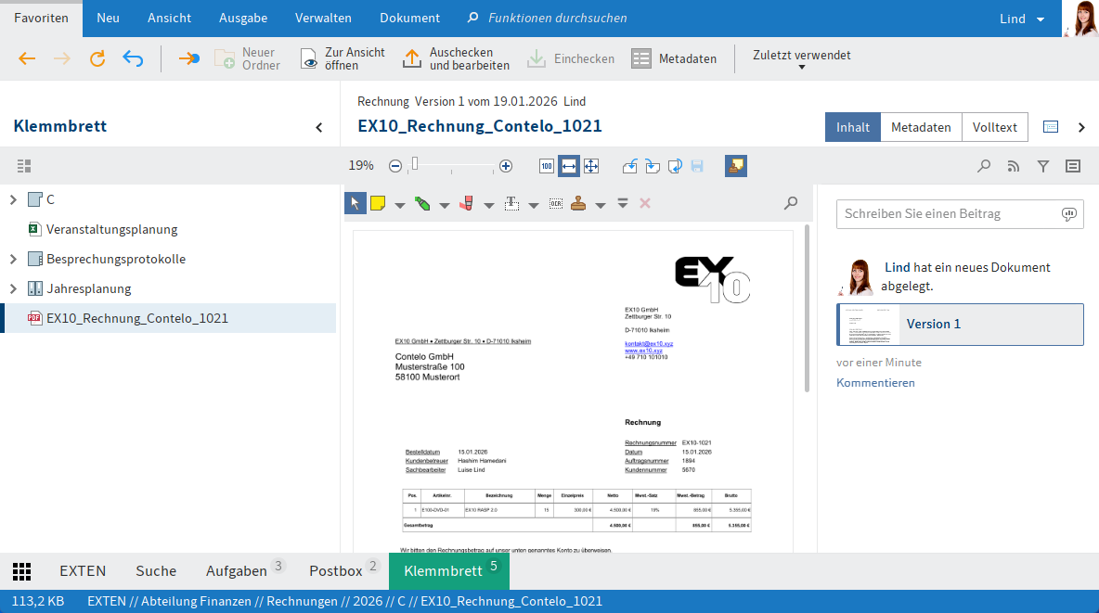Click the Schreiben Sie einen Beitrag field
The width and height of the screenshot is (1099, 613).
click(947, 213)
